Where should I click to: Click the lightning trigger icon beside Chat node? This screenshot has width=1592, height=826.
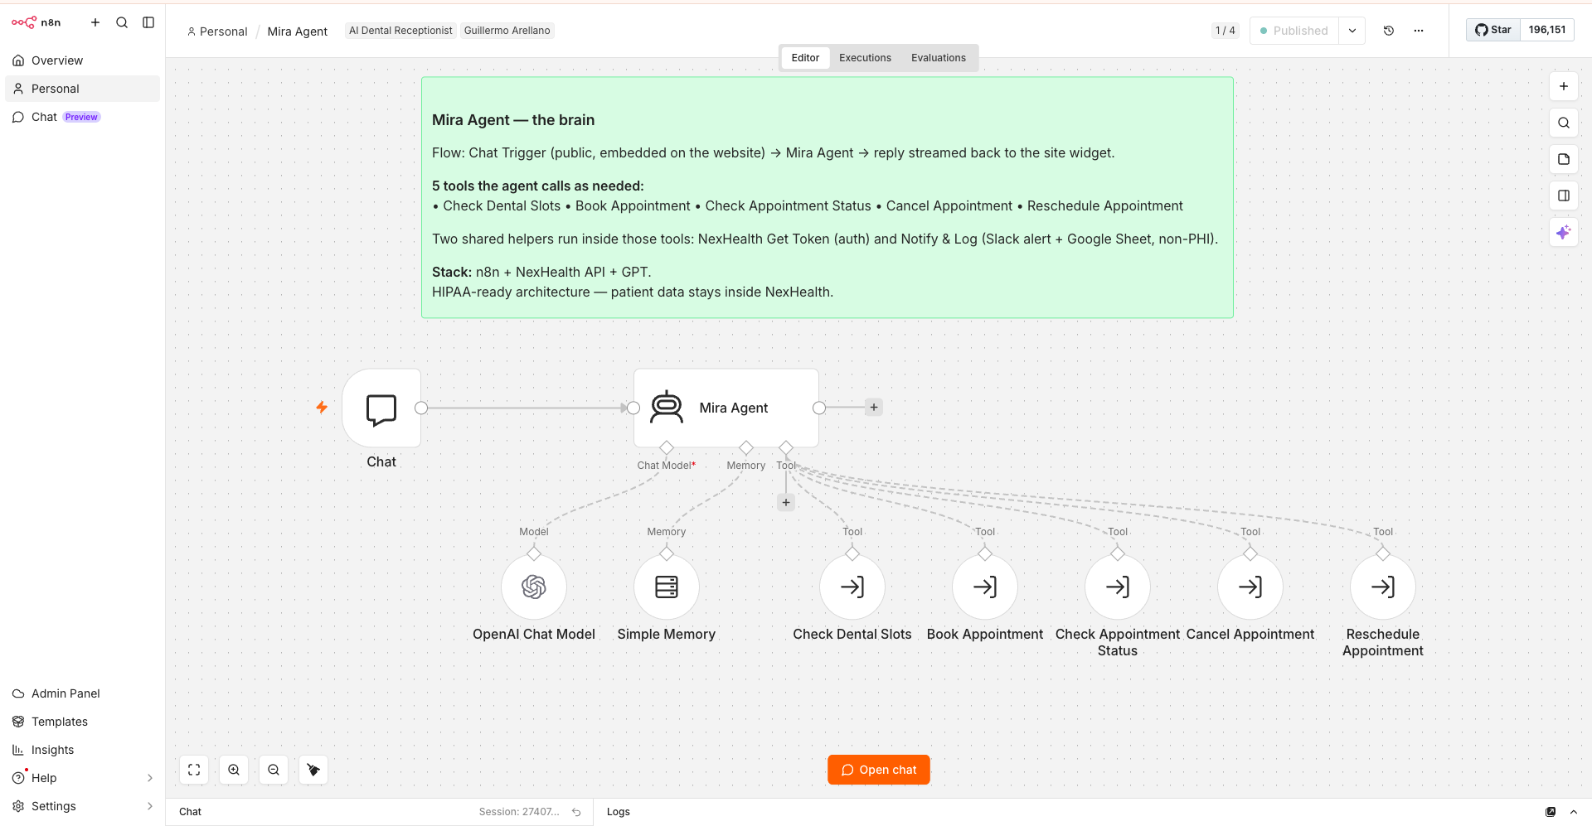click(x=322, y=408)
